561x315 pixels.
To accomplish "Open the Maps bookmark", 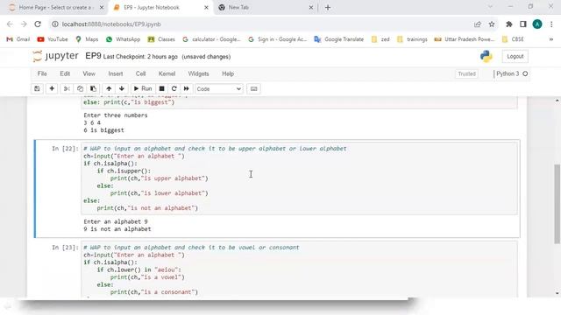I will coord(87,39).
